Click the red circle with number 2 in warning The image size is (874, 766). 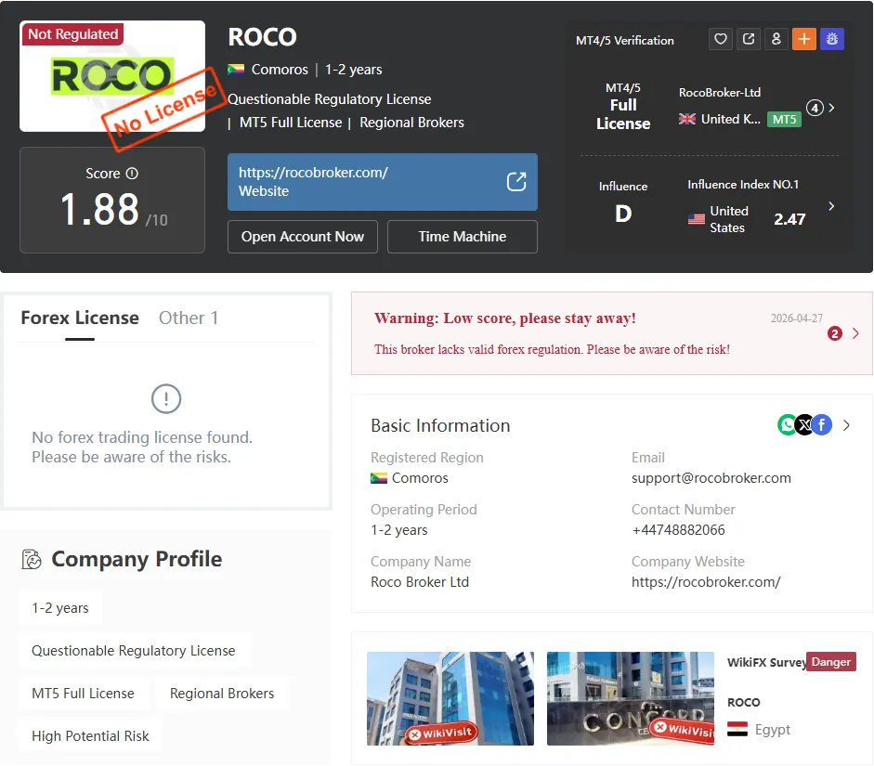click(834, 333)
